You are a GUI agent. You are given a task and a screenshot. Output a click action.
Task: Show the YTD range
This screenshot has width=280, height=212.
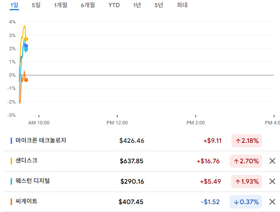[114, 5]
